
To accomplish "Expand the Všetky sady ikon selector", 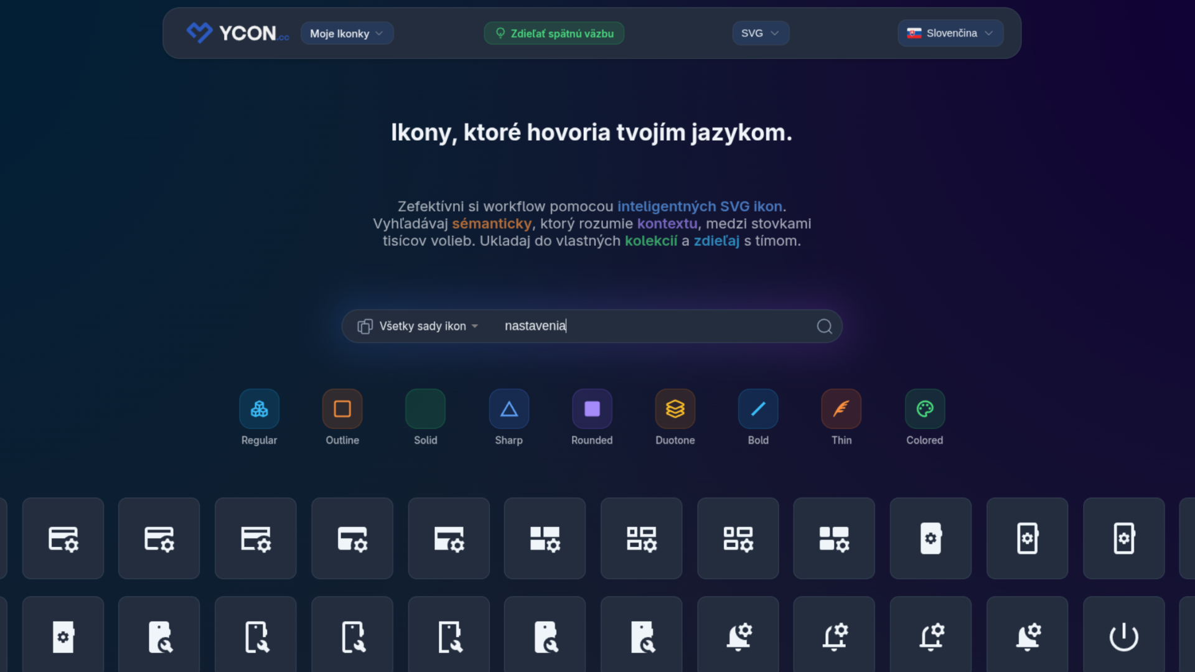I will pos(418,326).
